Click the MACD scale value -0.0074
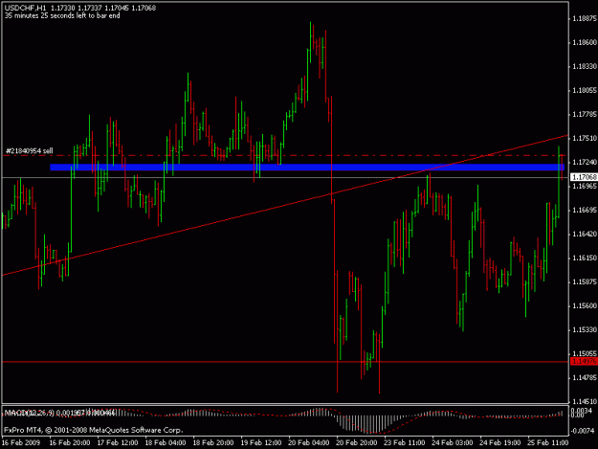Viewport: 598px width, 449px height. coord(582,431)
